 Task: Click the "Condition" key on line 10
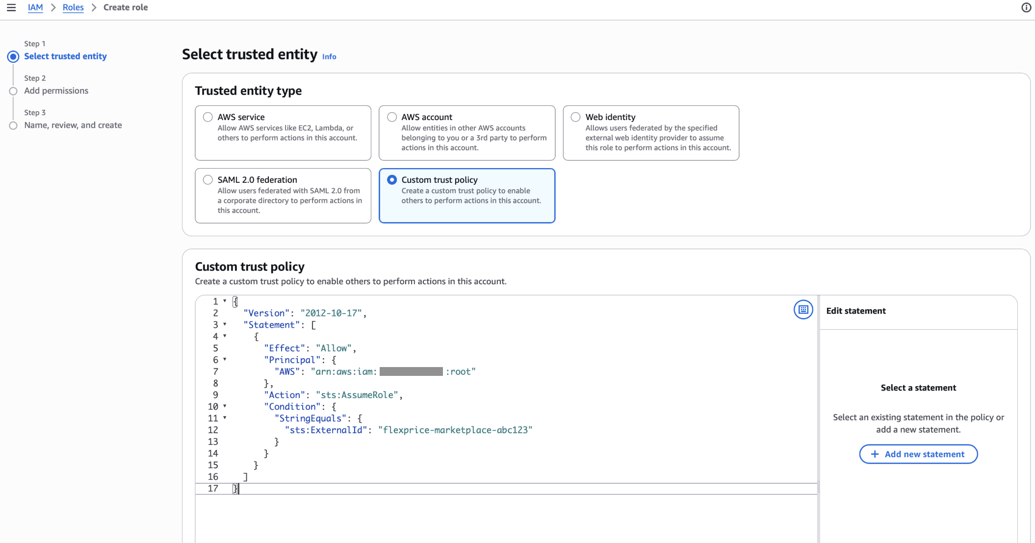(292, 407)
